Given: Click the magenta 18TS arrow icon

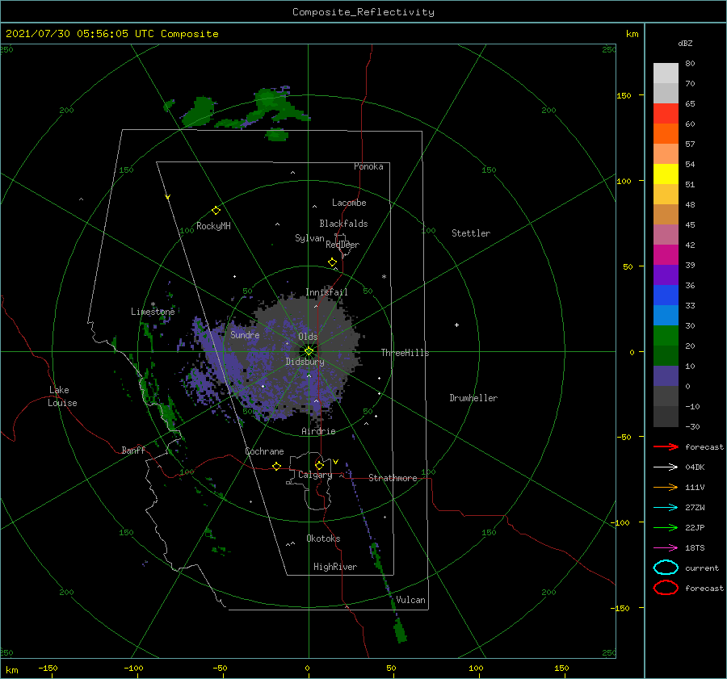Looking at the screenshot, I should 666,548.
